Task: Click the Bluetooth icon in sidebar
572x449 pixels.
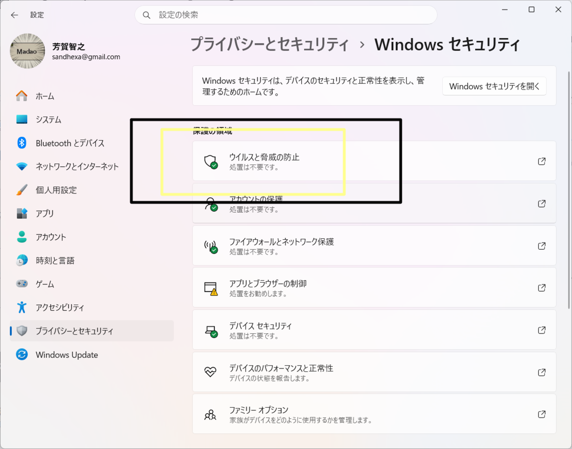Action: tap(22, 143)
